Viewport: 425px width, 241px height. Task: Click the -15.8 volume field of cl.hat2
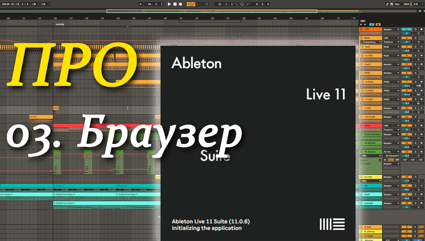point(407,95)
